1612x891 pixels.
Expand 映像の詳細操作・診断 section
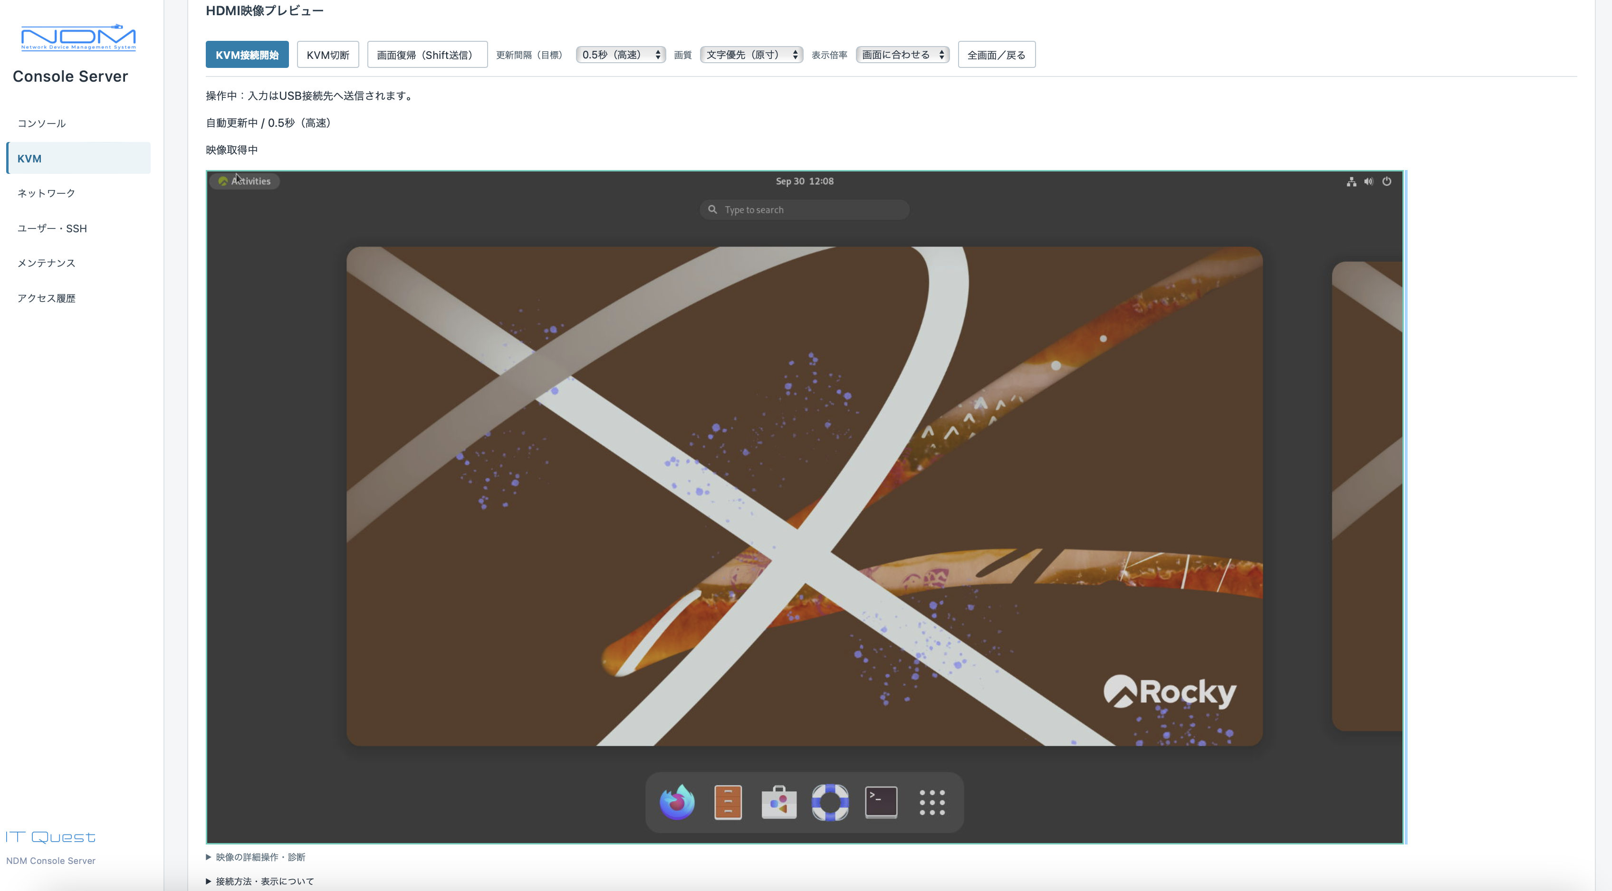point(256,857)
